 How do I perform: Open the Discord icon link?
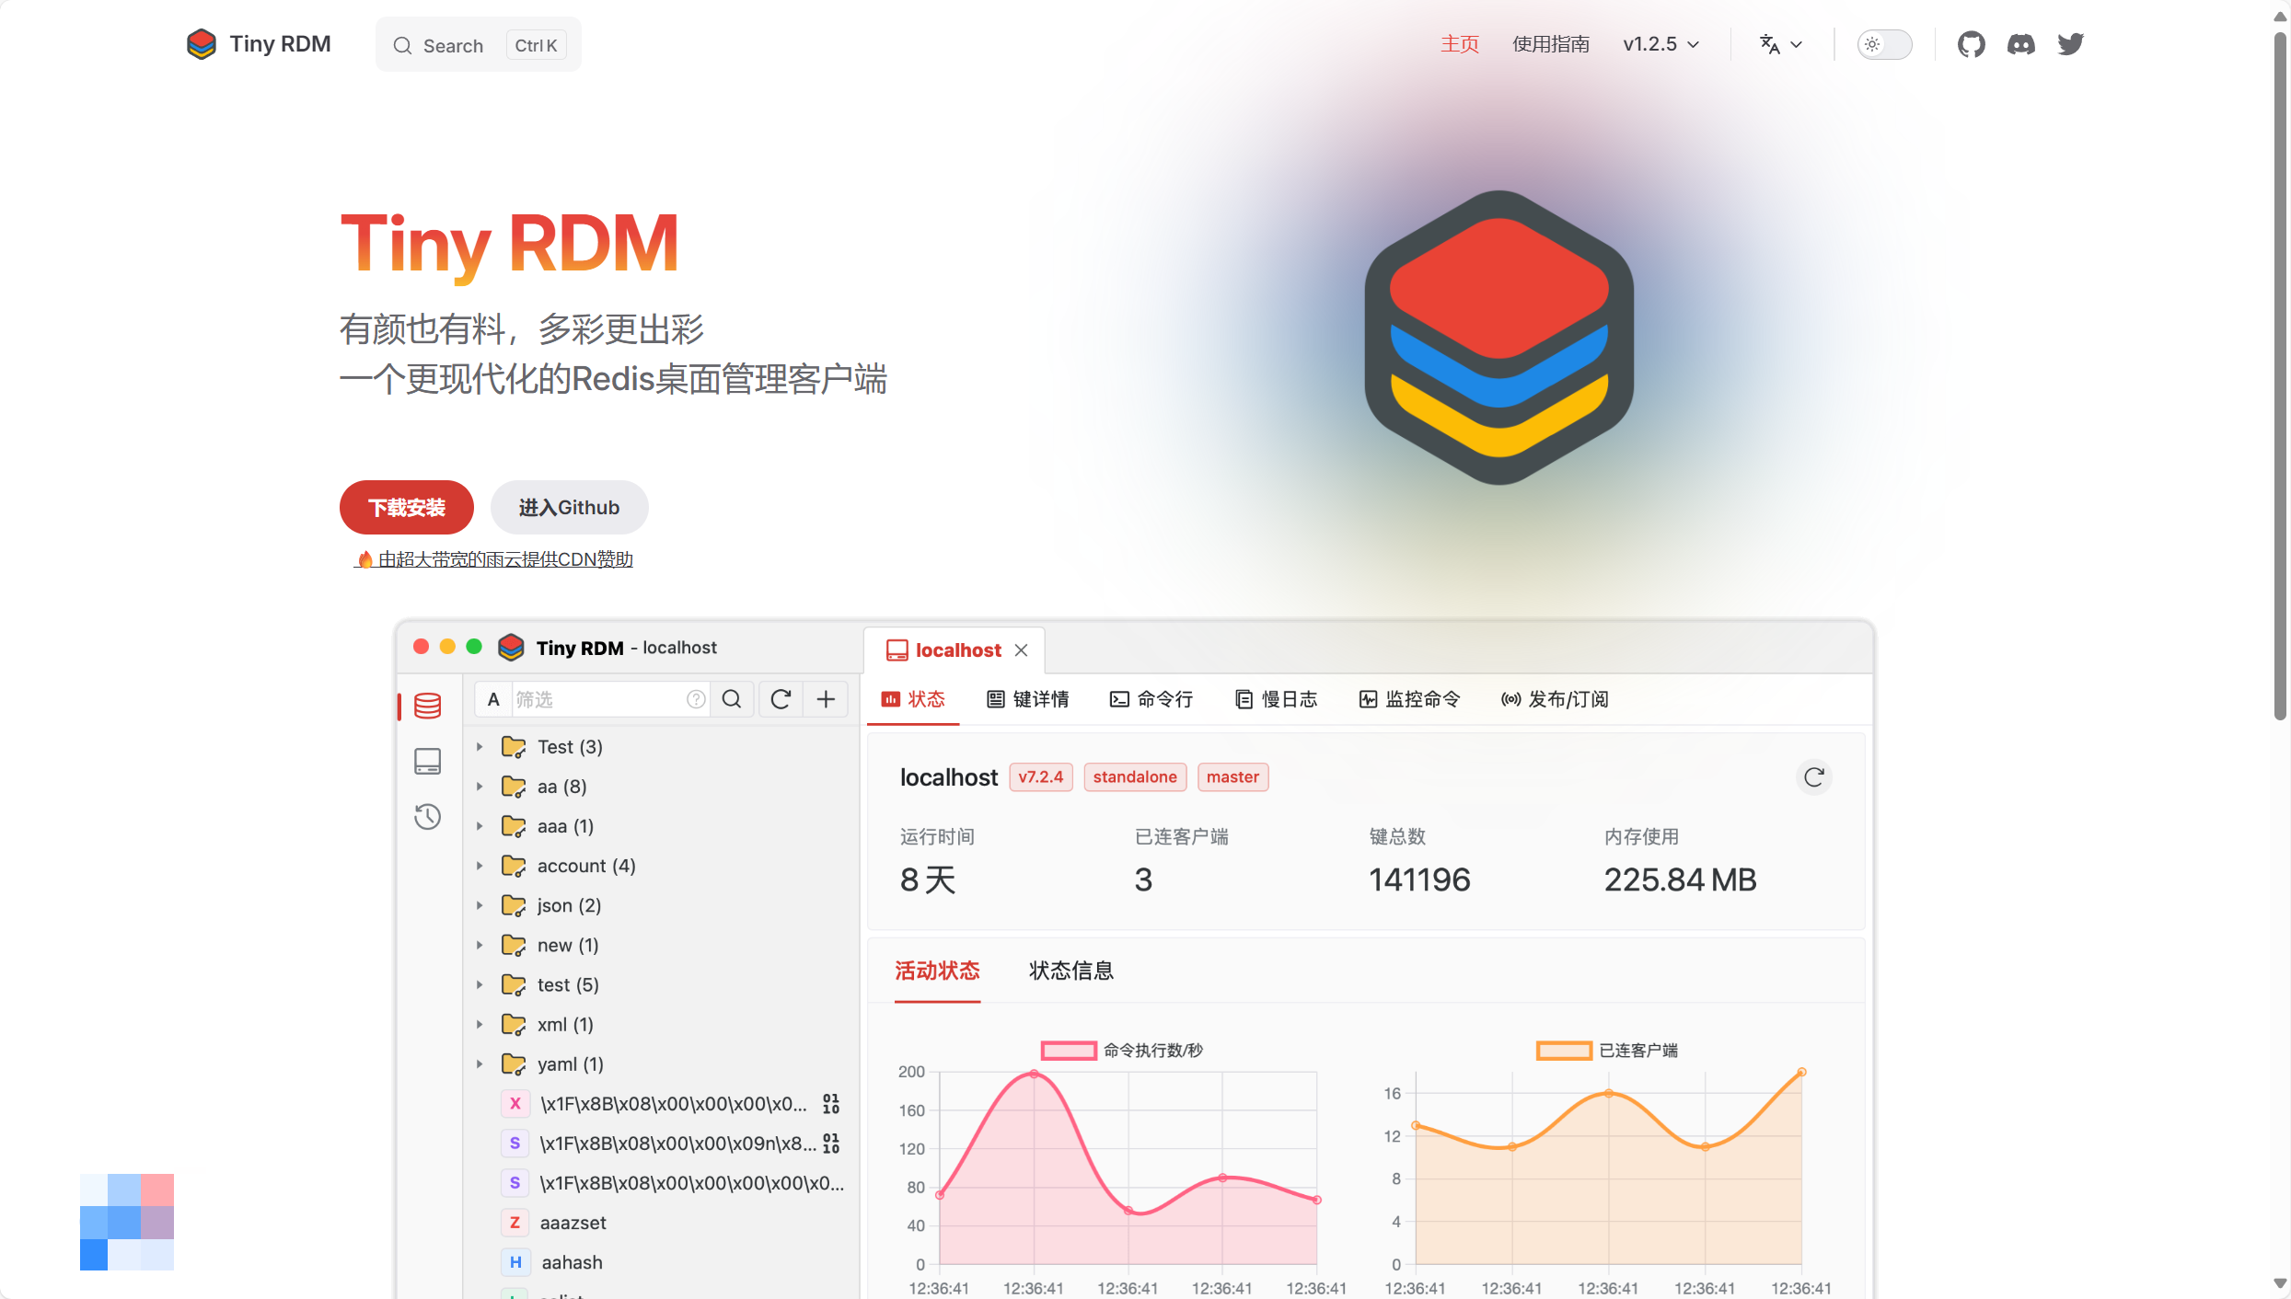[x=2020, y=44]
